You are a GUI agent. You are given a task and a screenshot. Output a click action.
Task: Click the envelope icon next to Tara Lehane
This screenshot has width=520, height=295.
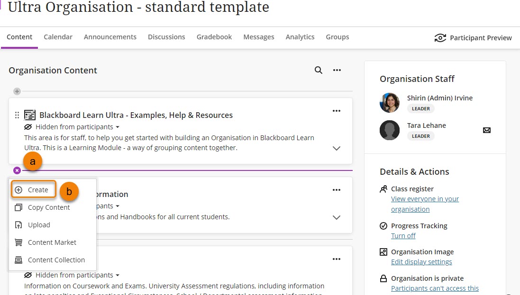point(486,130)
